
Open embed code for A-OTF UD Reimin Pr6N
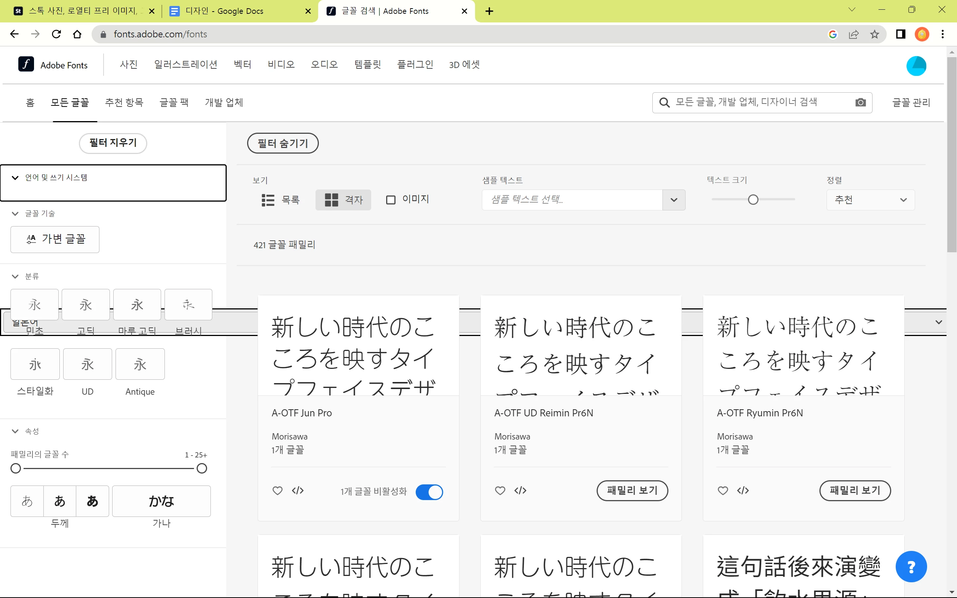(520, 490)
